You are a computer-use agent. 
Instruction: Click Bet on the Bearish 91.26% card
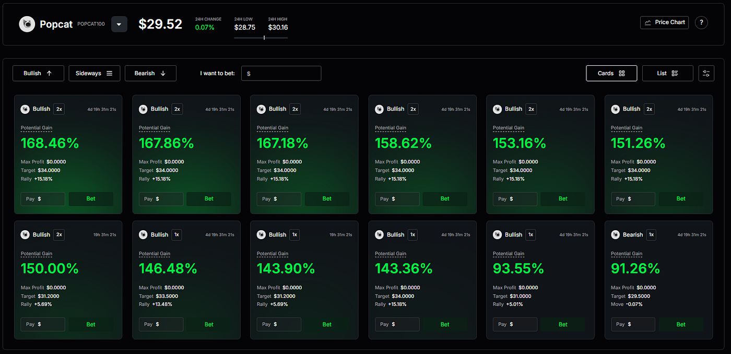681,324
